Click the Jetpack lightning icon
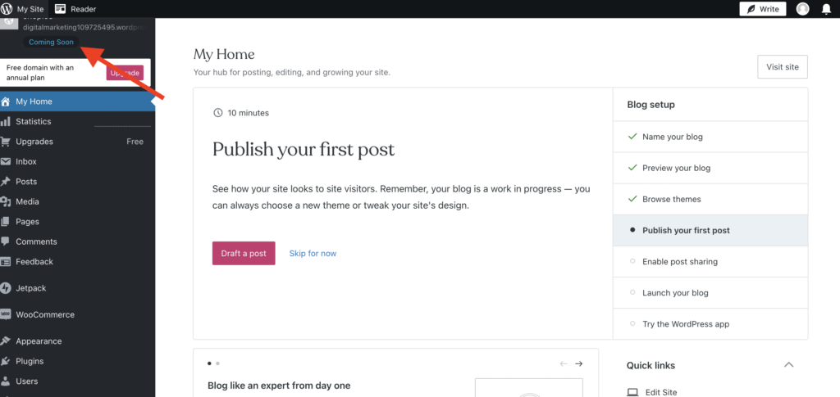This screenshot has height=397, width=840. (7, 288)
